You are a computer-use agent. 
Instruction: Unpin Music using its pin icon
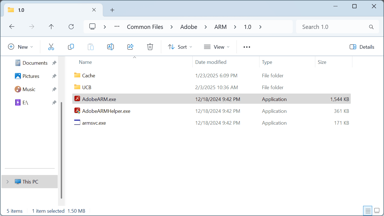54,89
